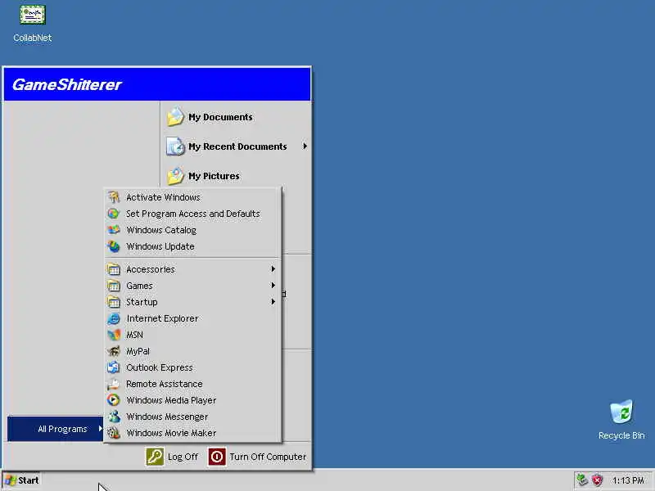The height and width of the screenshot is (491, 655).
Task: Click the Windows Movie Maker icon
Action: tap(114, 433)
